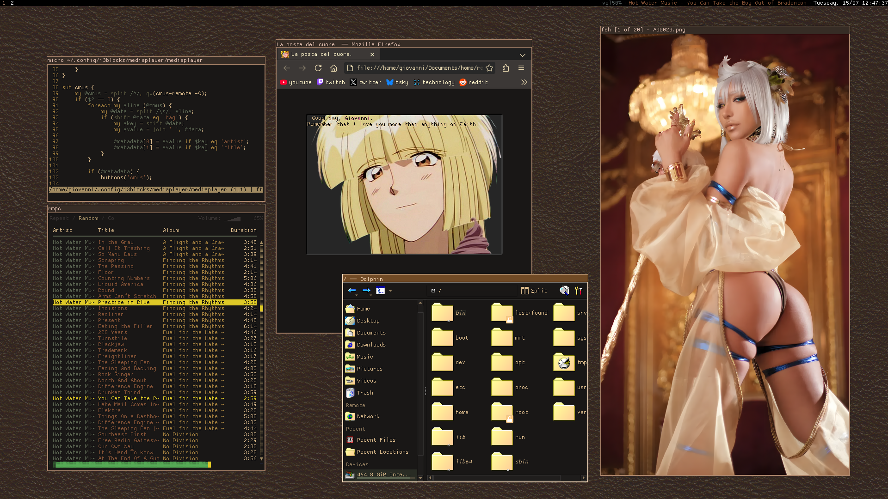Open the bsky bookmark
Image resolution: width=888 pixels, height=499 pixels.
tap(397, 82)
